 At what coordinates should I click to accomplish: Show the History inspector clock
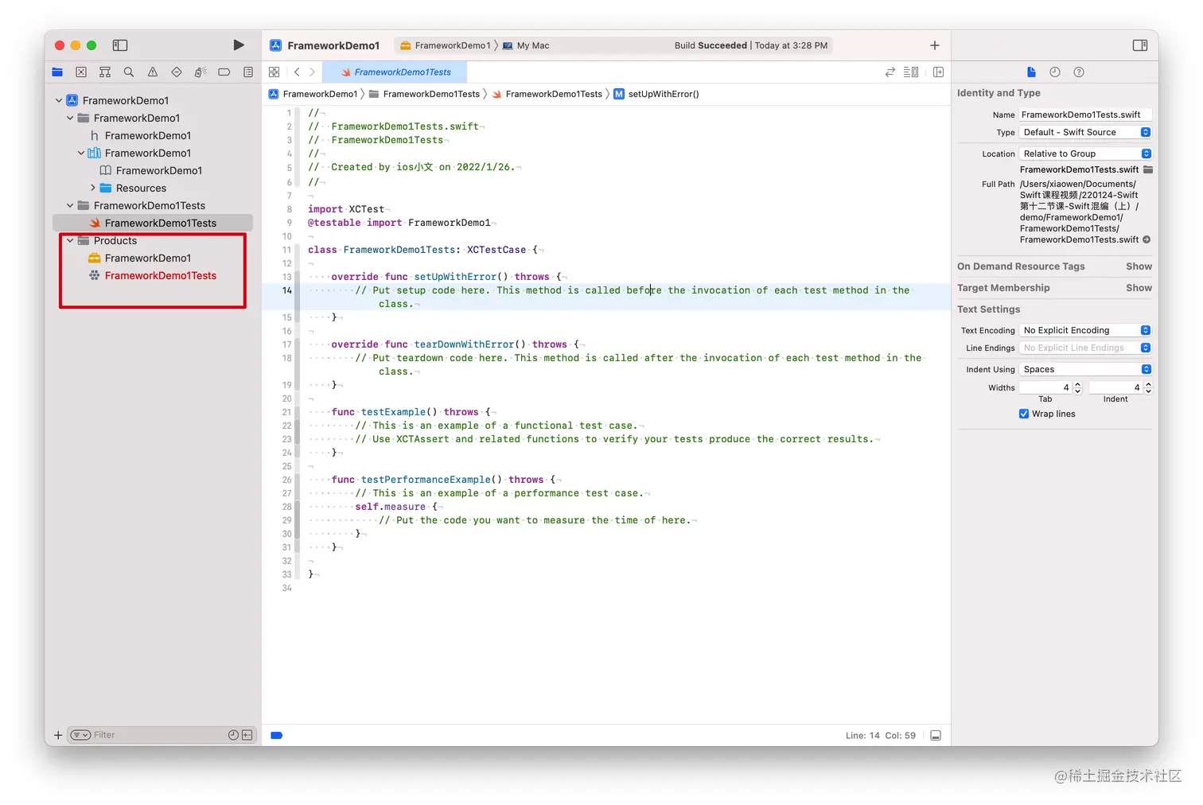click(1055, 72)
